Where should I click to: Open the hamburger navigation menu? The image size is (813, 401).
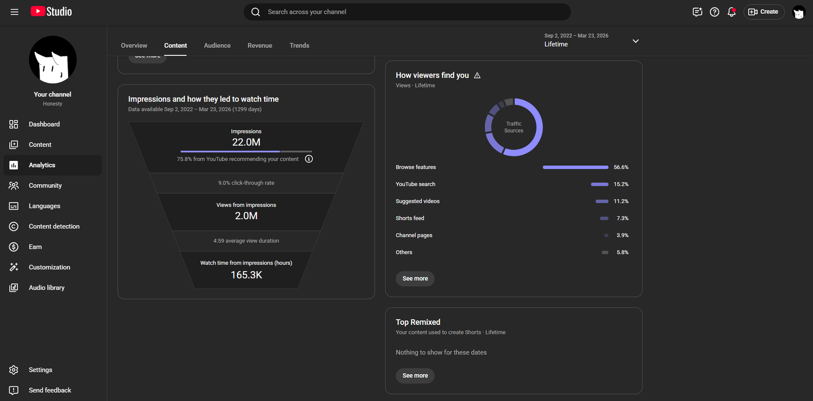point(14,12)
